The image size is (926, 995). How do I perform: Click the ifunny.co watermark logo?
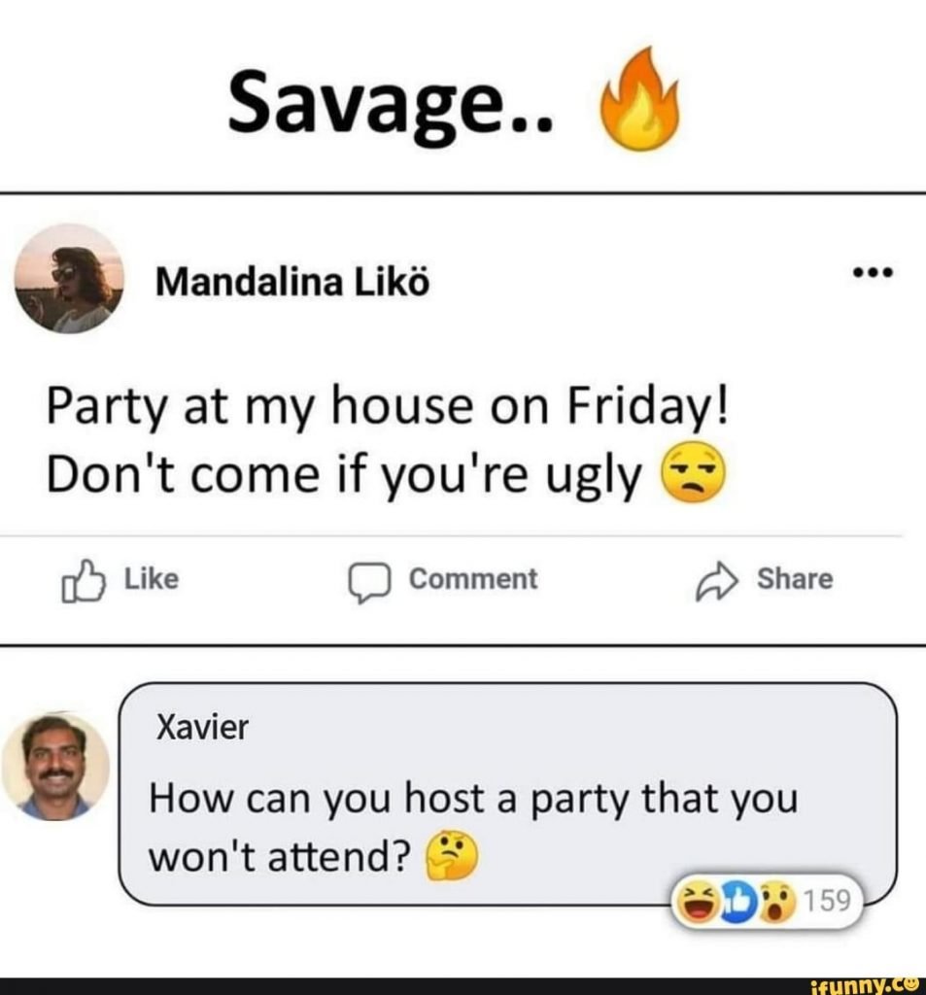pyautogui.click(x=867, y=986)
